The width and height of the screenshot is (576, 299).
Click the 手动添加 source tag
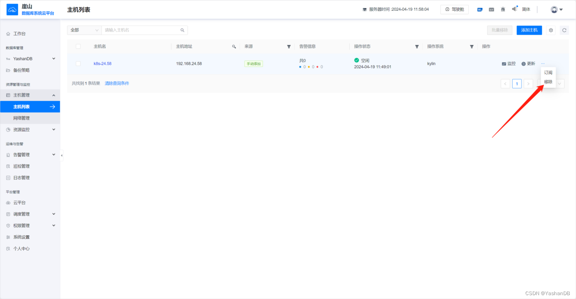coord(253,64)
